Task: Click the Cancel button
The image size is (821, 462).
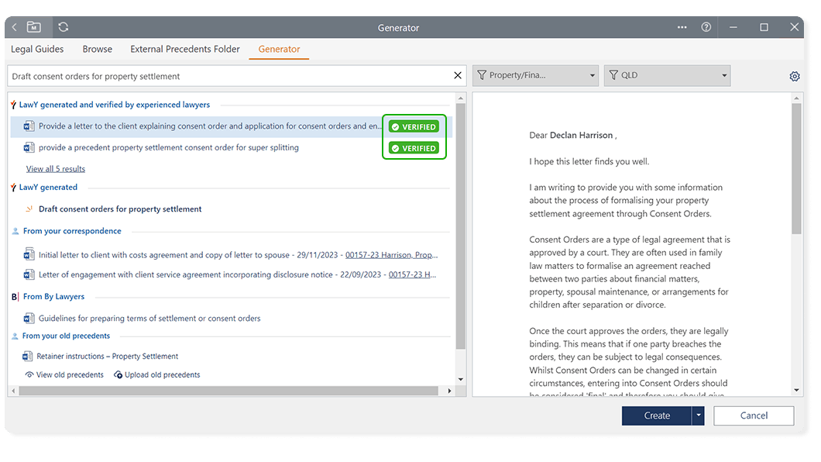Action: 754,415
